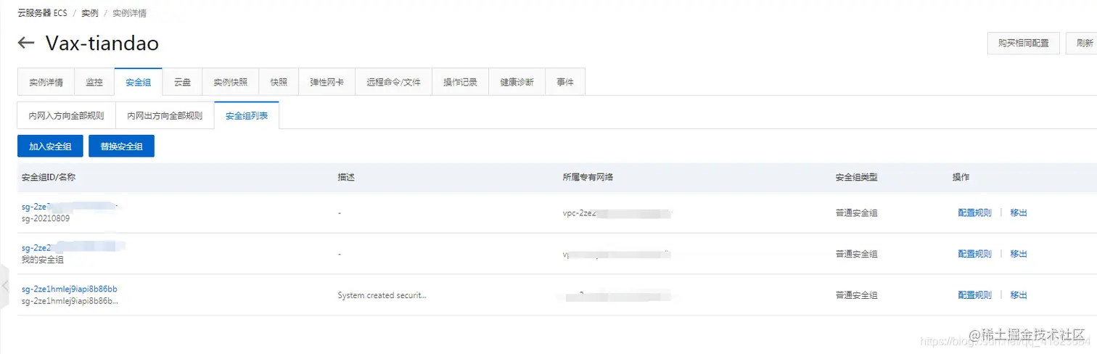Click 描述 column header
This screenshot has height=354, width=1097.
(346, 177)
